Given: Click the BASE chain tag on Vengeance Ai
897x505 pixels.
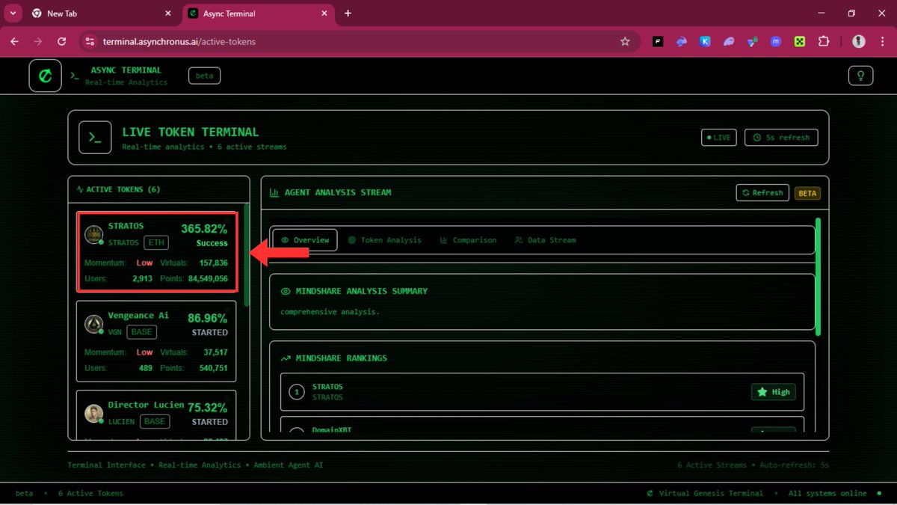Looking at the screenshot, I should [141, 332].
